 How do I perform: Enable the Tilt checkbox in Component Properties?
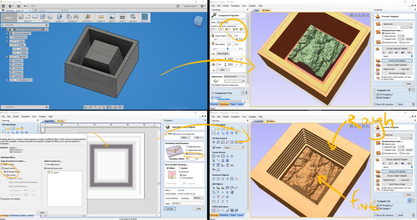pos(217,64)
